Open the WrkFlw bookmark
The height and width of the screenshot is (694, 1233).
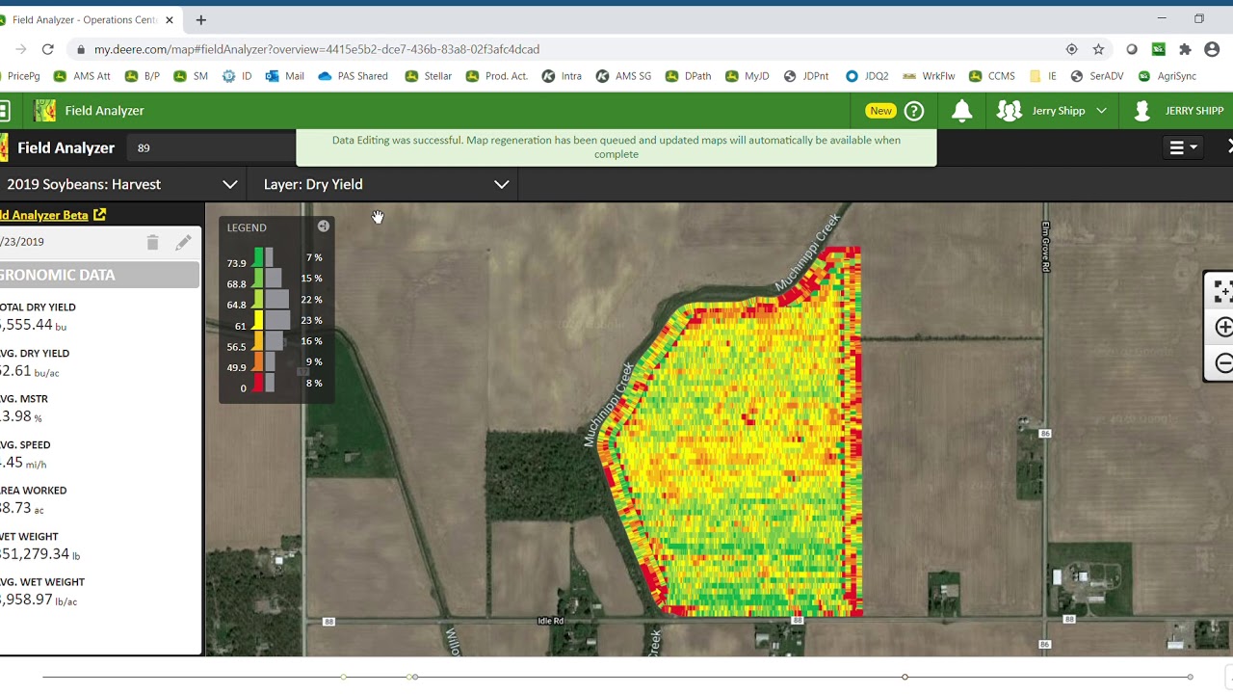tap(929, 76)
